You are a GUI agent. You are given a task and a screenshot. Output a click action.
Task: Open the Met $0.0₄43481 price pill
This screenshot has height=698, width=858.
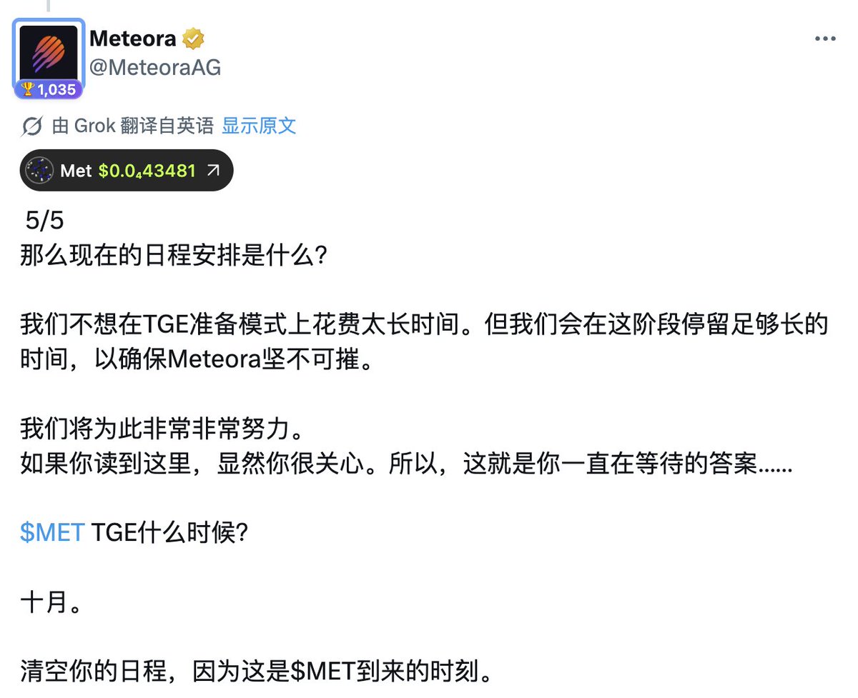(127, 171)
